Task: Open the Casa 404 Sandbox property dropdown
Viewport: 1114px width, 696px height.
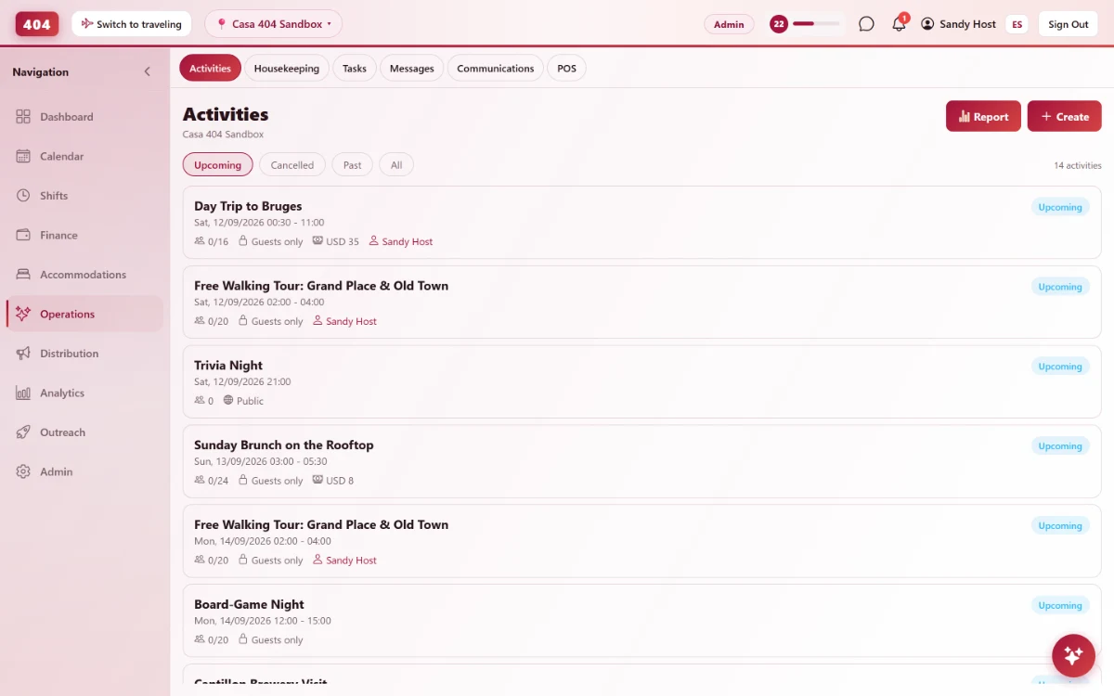Action: pos(273,24)
